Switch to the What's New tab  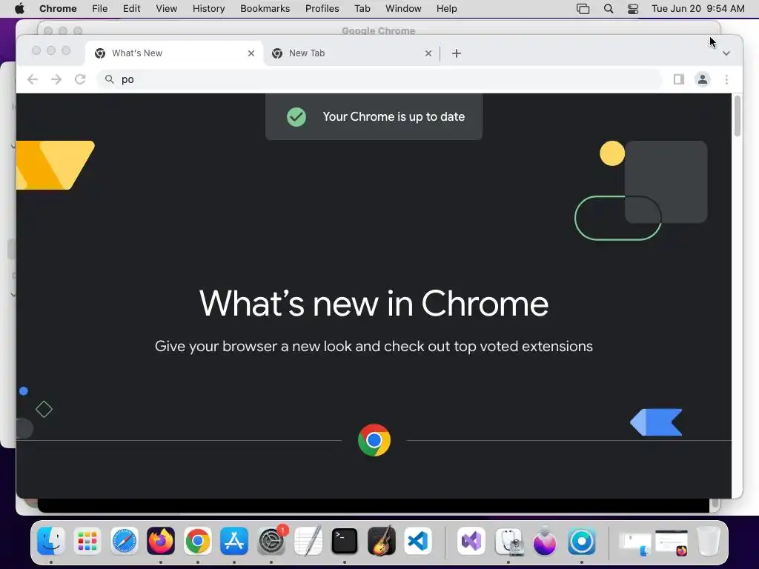coord(174,53)
